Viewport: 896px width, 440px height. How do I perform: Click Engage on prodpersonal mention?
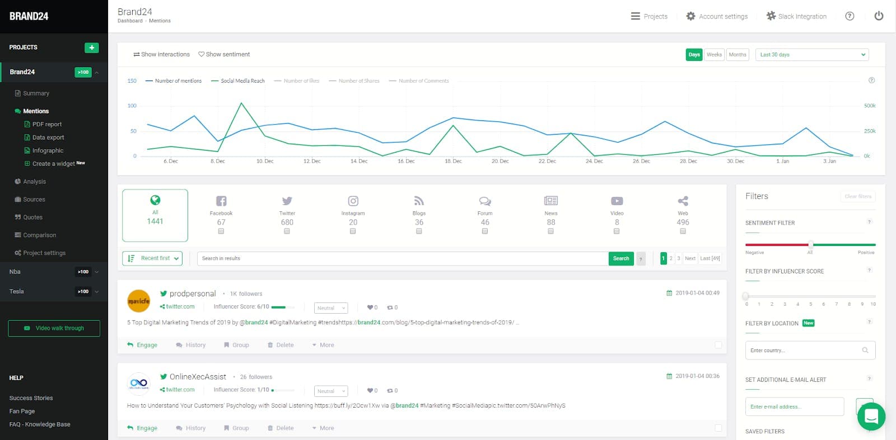(142, 345)
